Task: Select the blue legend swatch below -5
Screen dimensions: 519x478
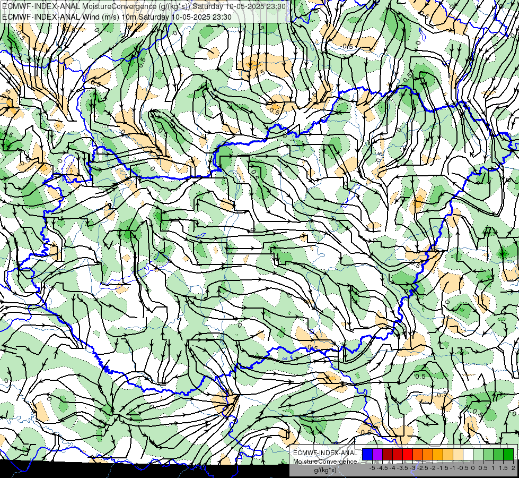Action: pos(367,455)
